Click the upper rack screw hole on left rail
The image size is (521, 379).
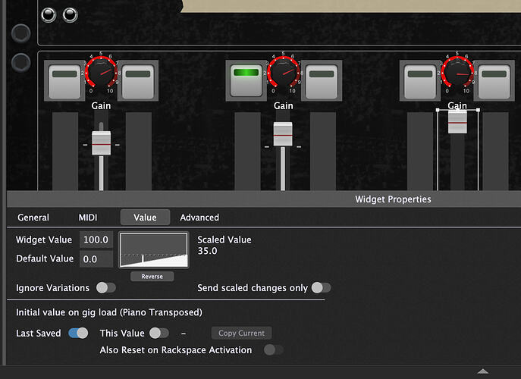21,33
